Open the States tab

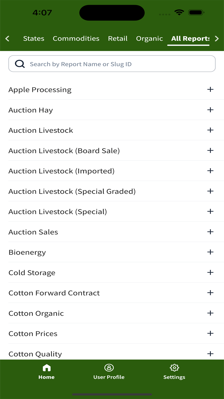pyautogui.click(x=34, y=38)
